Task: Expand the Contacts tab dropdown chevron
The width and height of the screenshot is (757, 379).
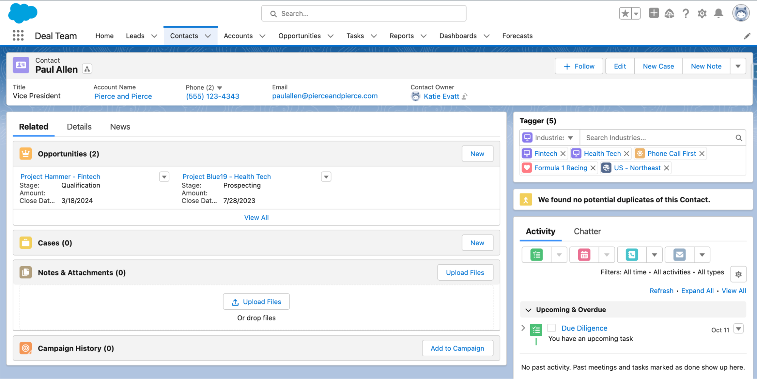Action: [208, 36]
